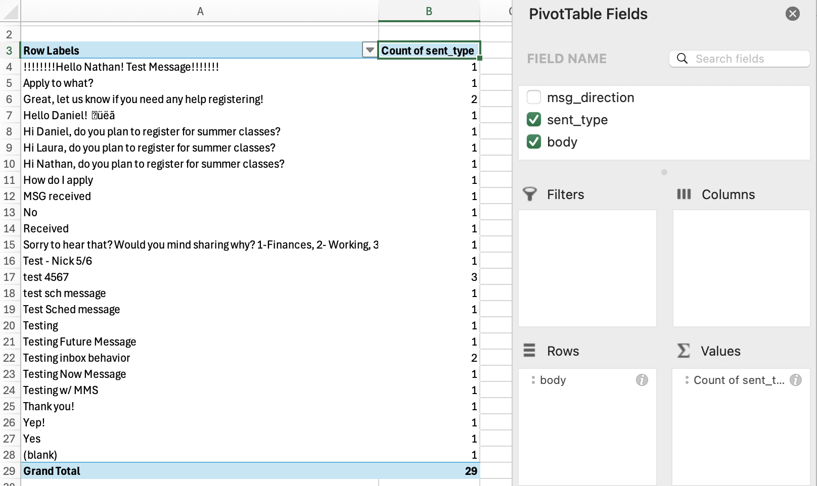The width and height of the screenshot is (817, 486).
Task: Enable the msg_direction field checkbox
Action: click(x=534, y=97)
